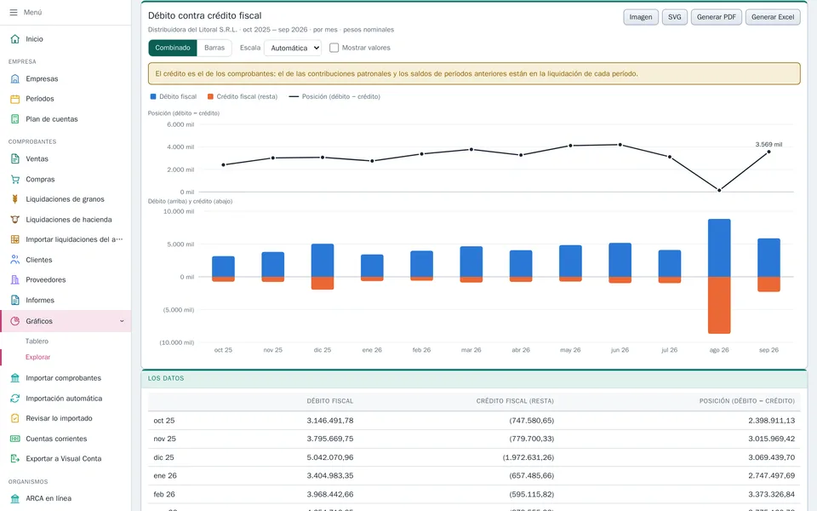Click the ARCA en línea bank icon
The height and width of the screenshot is (511, 817).
[x=15, y=498]
